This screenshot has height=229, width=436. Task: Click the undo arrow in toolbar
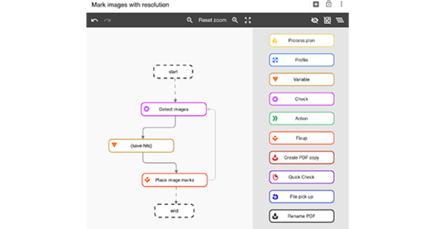tap(95, 20)
